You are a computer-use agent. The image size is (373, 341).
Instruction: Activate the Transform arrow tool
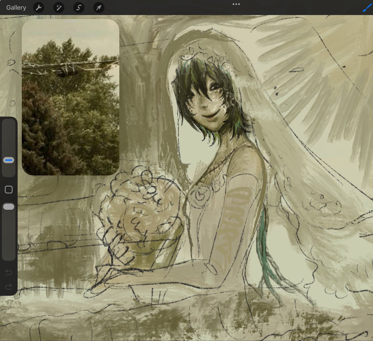click(99, 7)
